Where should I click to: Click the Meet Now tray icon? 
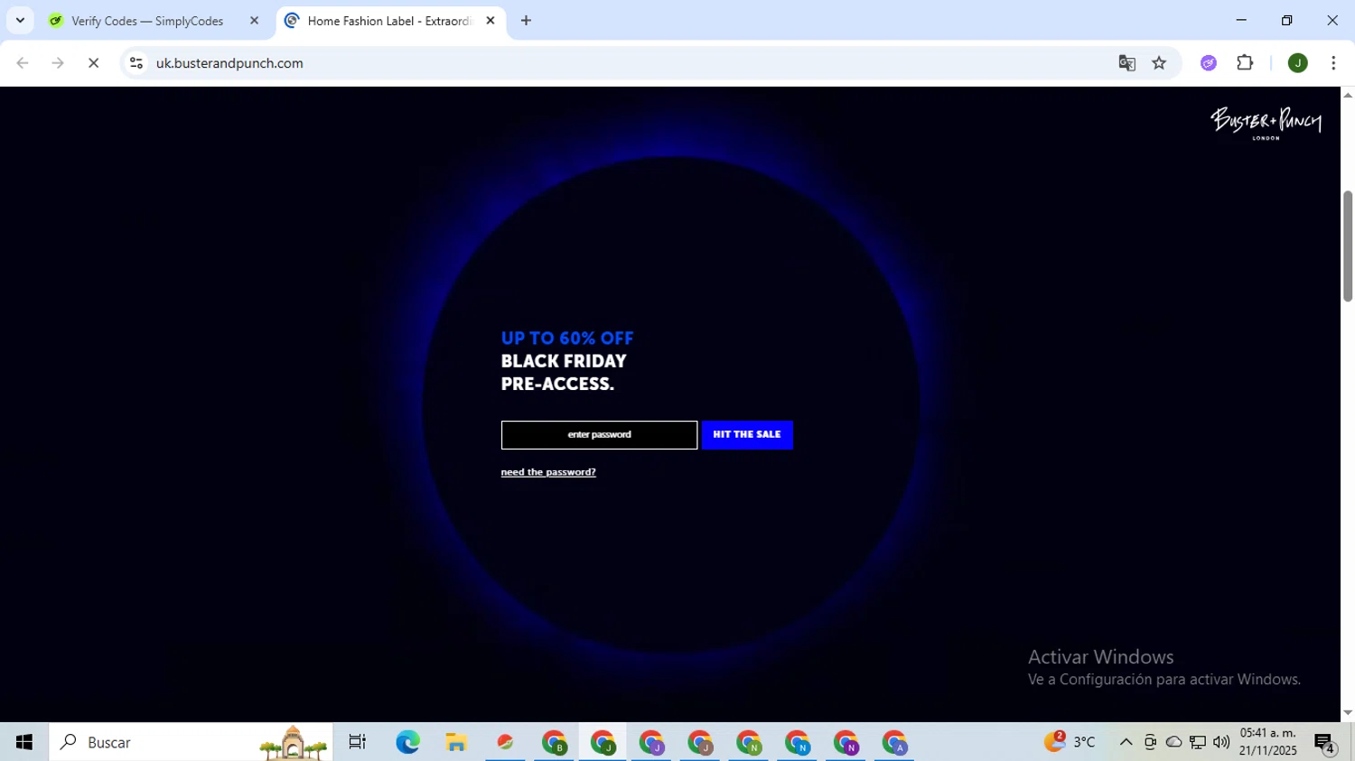(1150, 742)
